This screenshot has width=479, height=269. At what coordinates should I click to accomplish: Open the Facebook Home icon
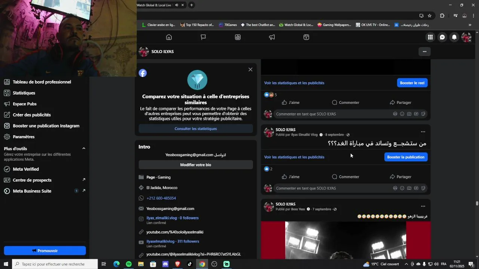click(169, 37)
